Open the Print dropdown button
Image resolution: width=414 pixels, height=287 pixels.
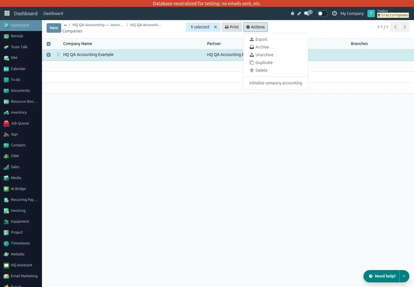[x=232, y=27]
